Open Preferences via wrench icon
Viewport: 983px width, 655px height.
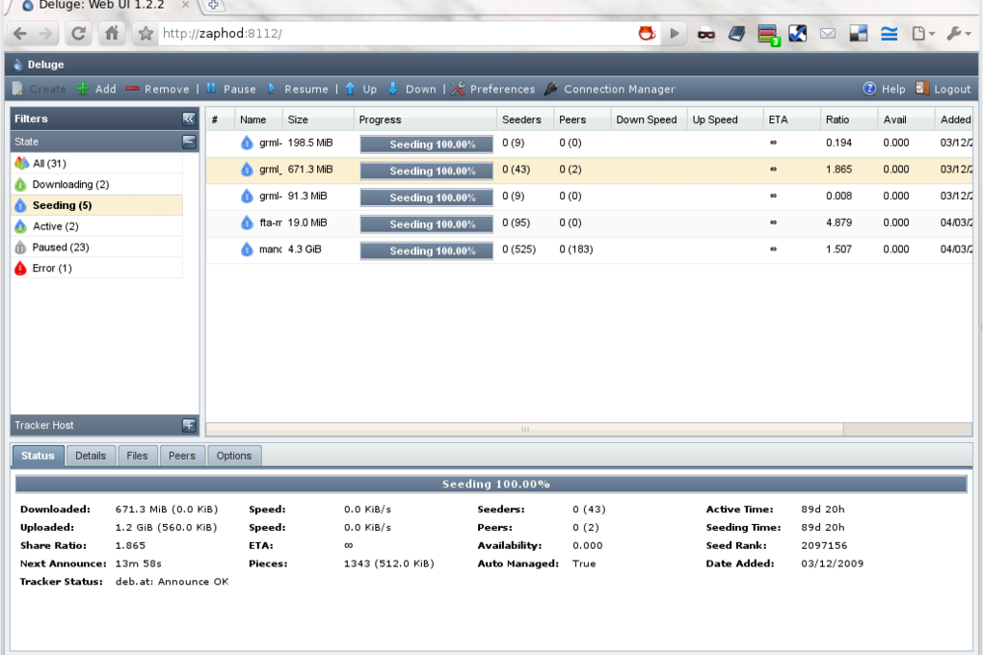point(459,89)
